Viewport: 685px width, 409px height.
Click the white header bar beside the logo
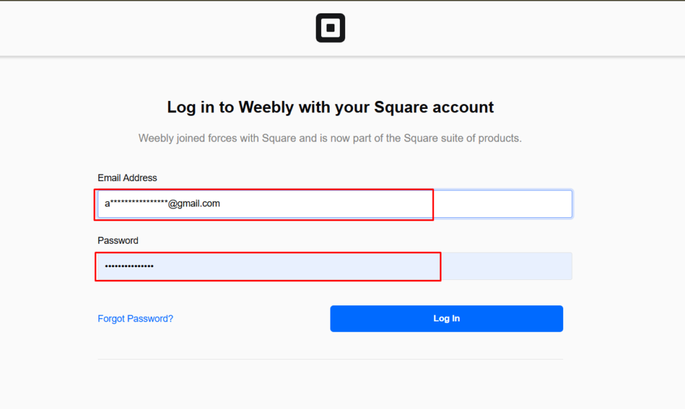coord(502,28)
